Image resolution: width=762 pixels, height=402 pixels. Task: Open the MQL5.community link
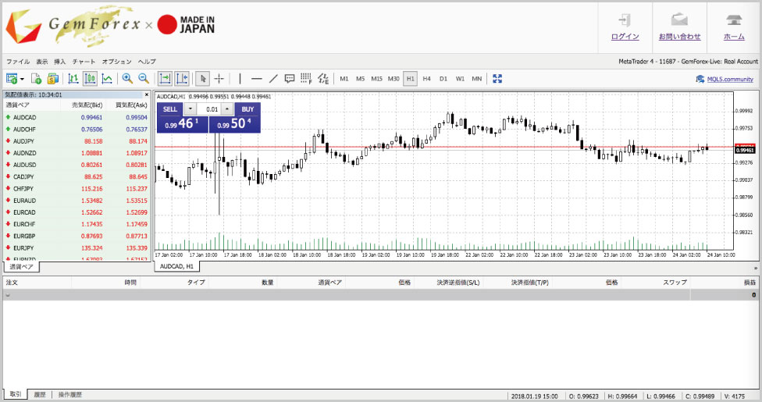pos(730,79)
